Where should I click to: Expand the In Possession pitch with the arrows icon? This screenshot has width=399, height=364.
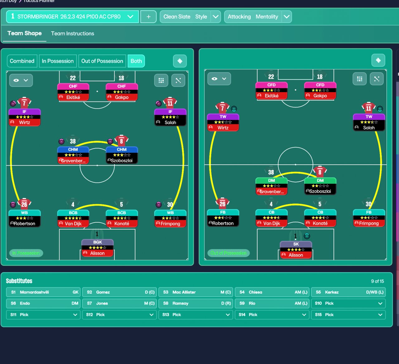(x=178, y=80)
